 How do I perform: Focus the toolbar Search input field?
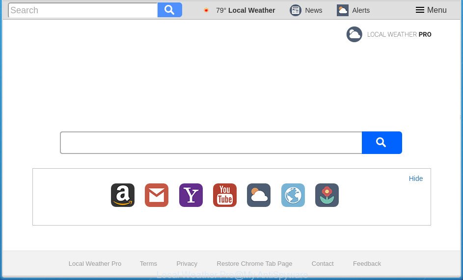coord(83,10)
